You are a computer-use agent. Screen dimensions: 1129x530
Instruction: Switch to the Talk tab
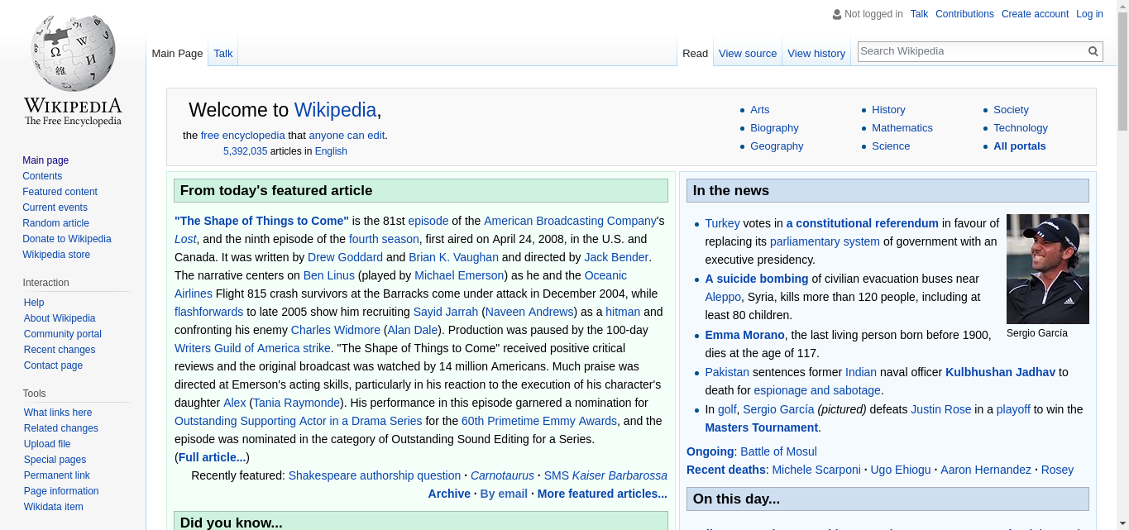222,54
